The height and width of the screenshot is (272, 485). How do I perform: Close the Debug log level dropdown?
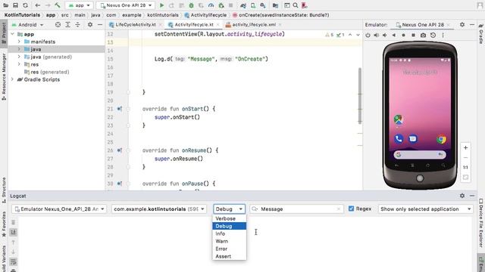229,209
